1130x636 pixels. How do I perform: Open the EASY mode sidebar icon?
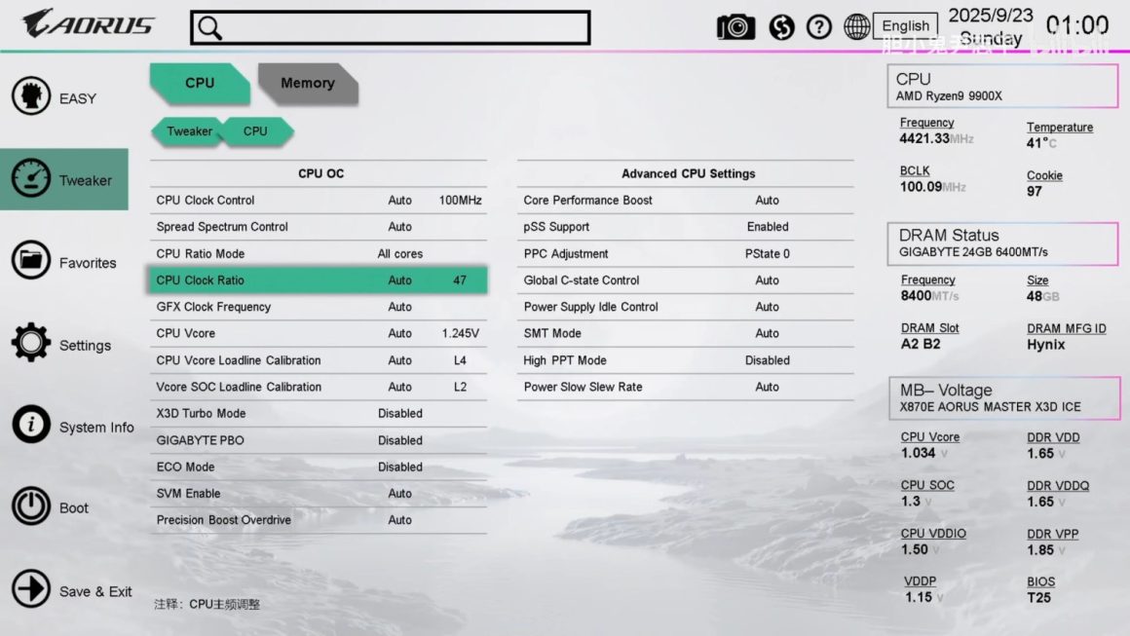coord(31,97)
